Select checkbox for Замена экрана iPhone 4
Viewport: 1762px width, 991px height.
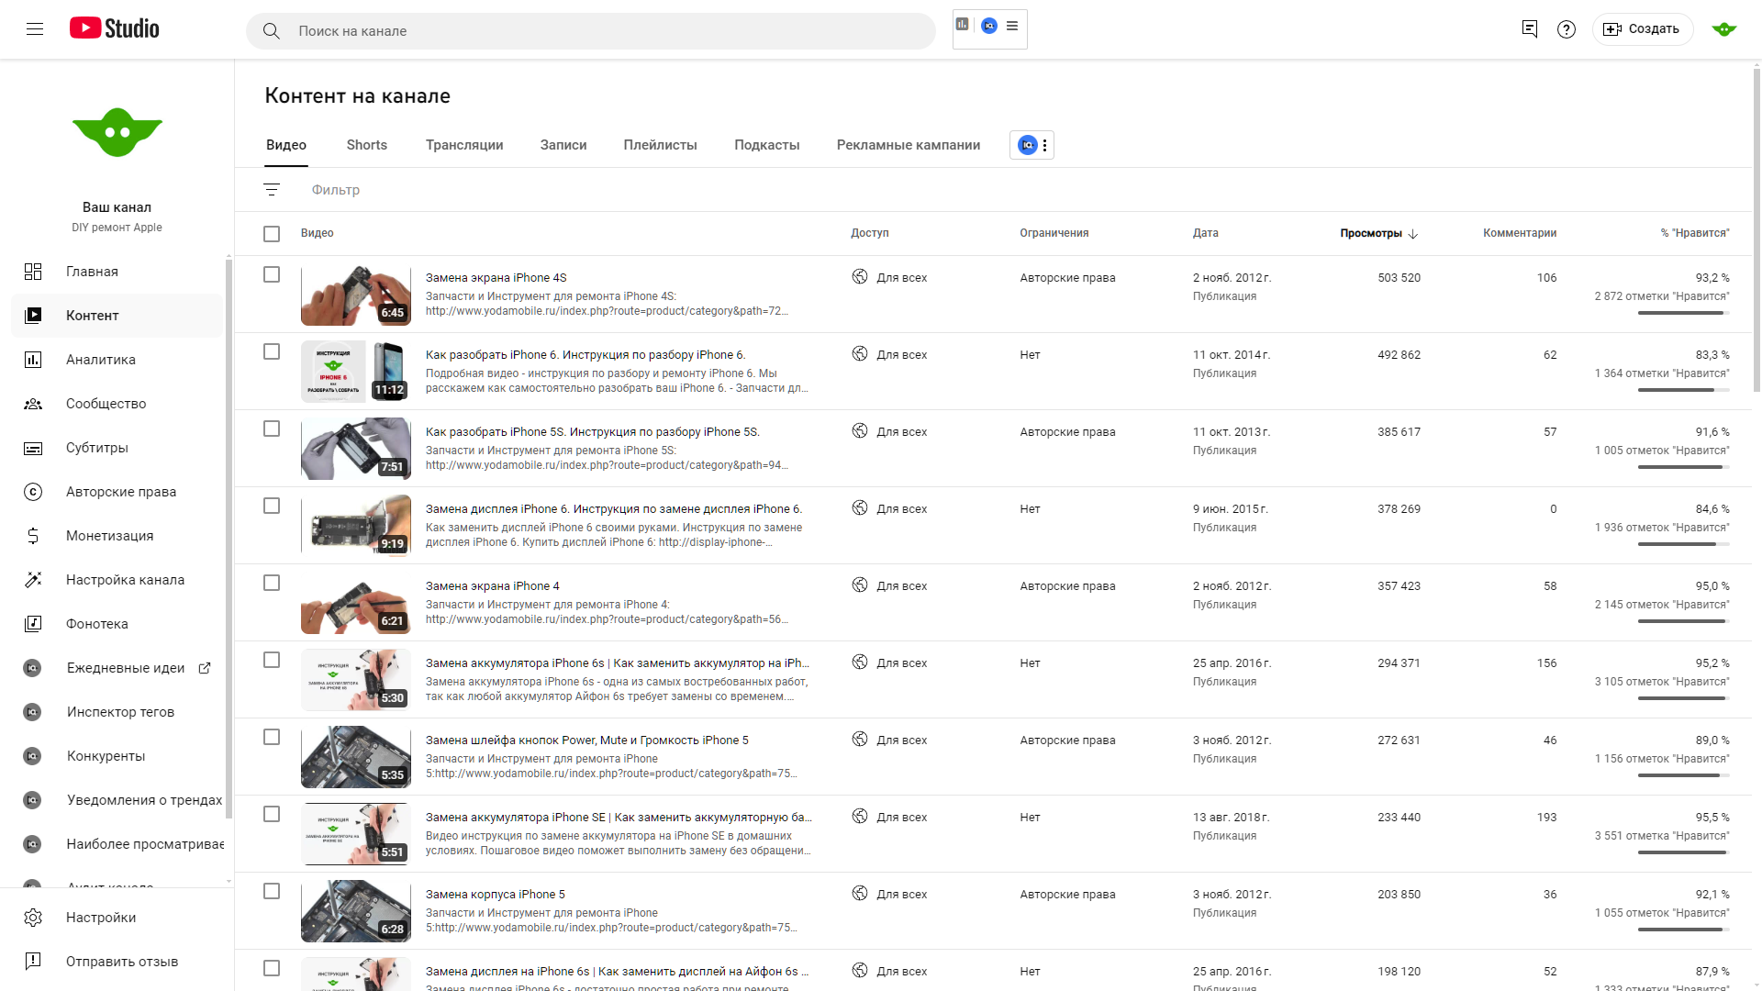point(272,583)
